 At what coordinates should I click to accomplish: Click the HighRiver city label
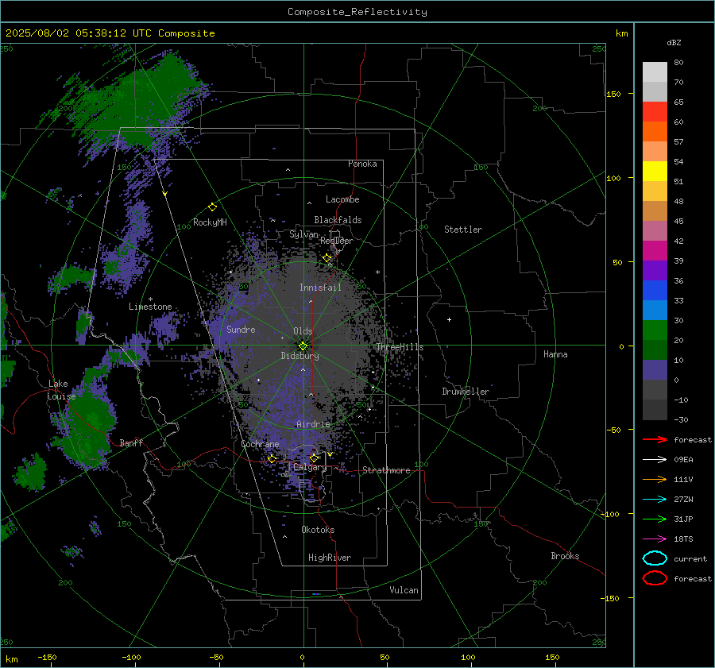coord(330,558)
